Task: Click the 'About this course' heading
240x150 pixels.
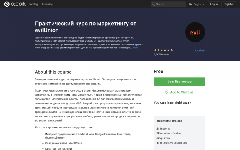Action: [53, 72]
